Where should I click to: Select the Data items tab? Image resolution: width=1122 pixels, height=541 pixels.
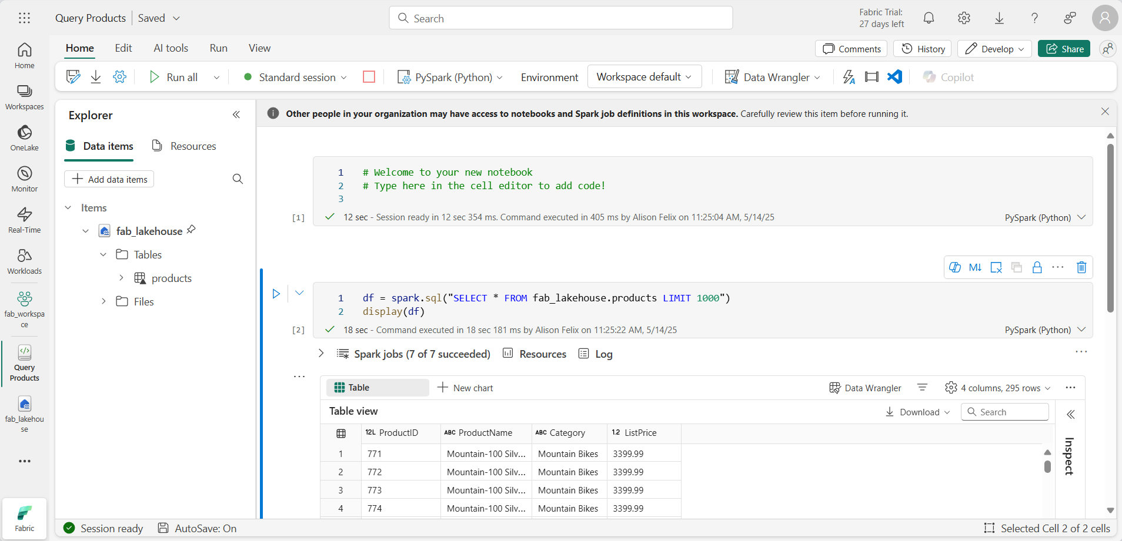coord(99,146)
